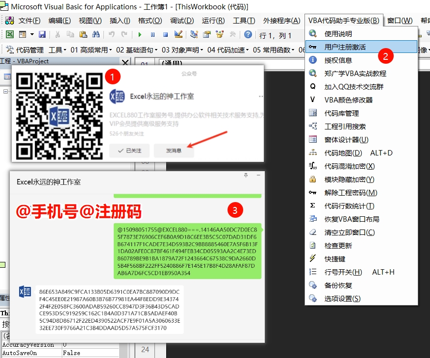Open the 调试 menu
The width and height of the screenshot is (430, 358).
181,21
